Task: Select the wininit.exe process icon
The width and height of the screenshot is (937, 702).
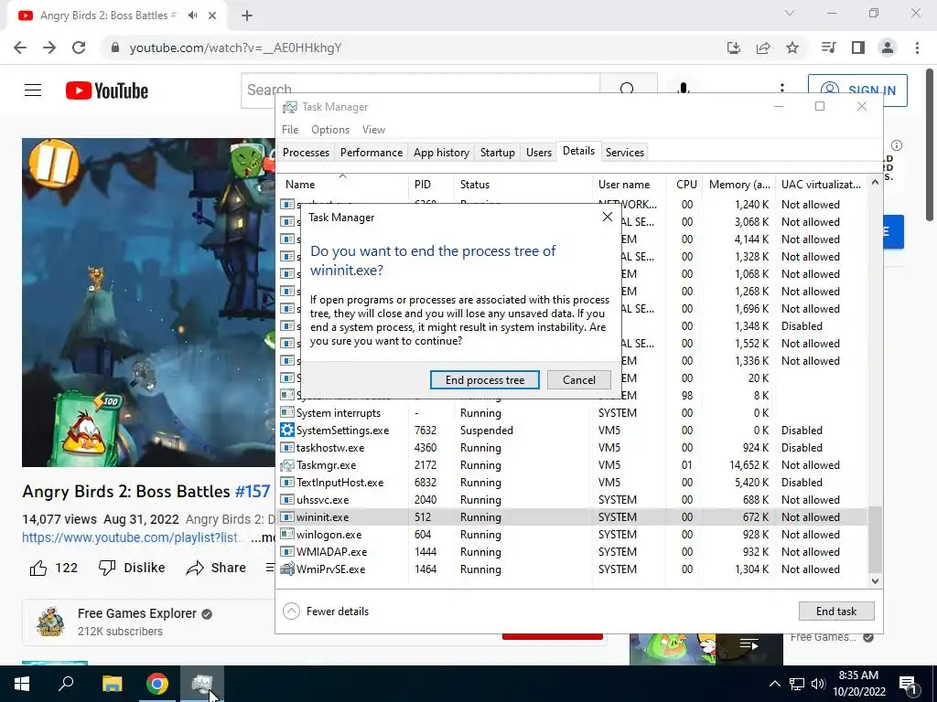Action: coord(286,517)
